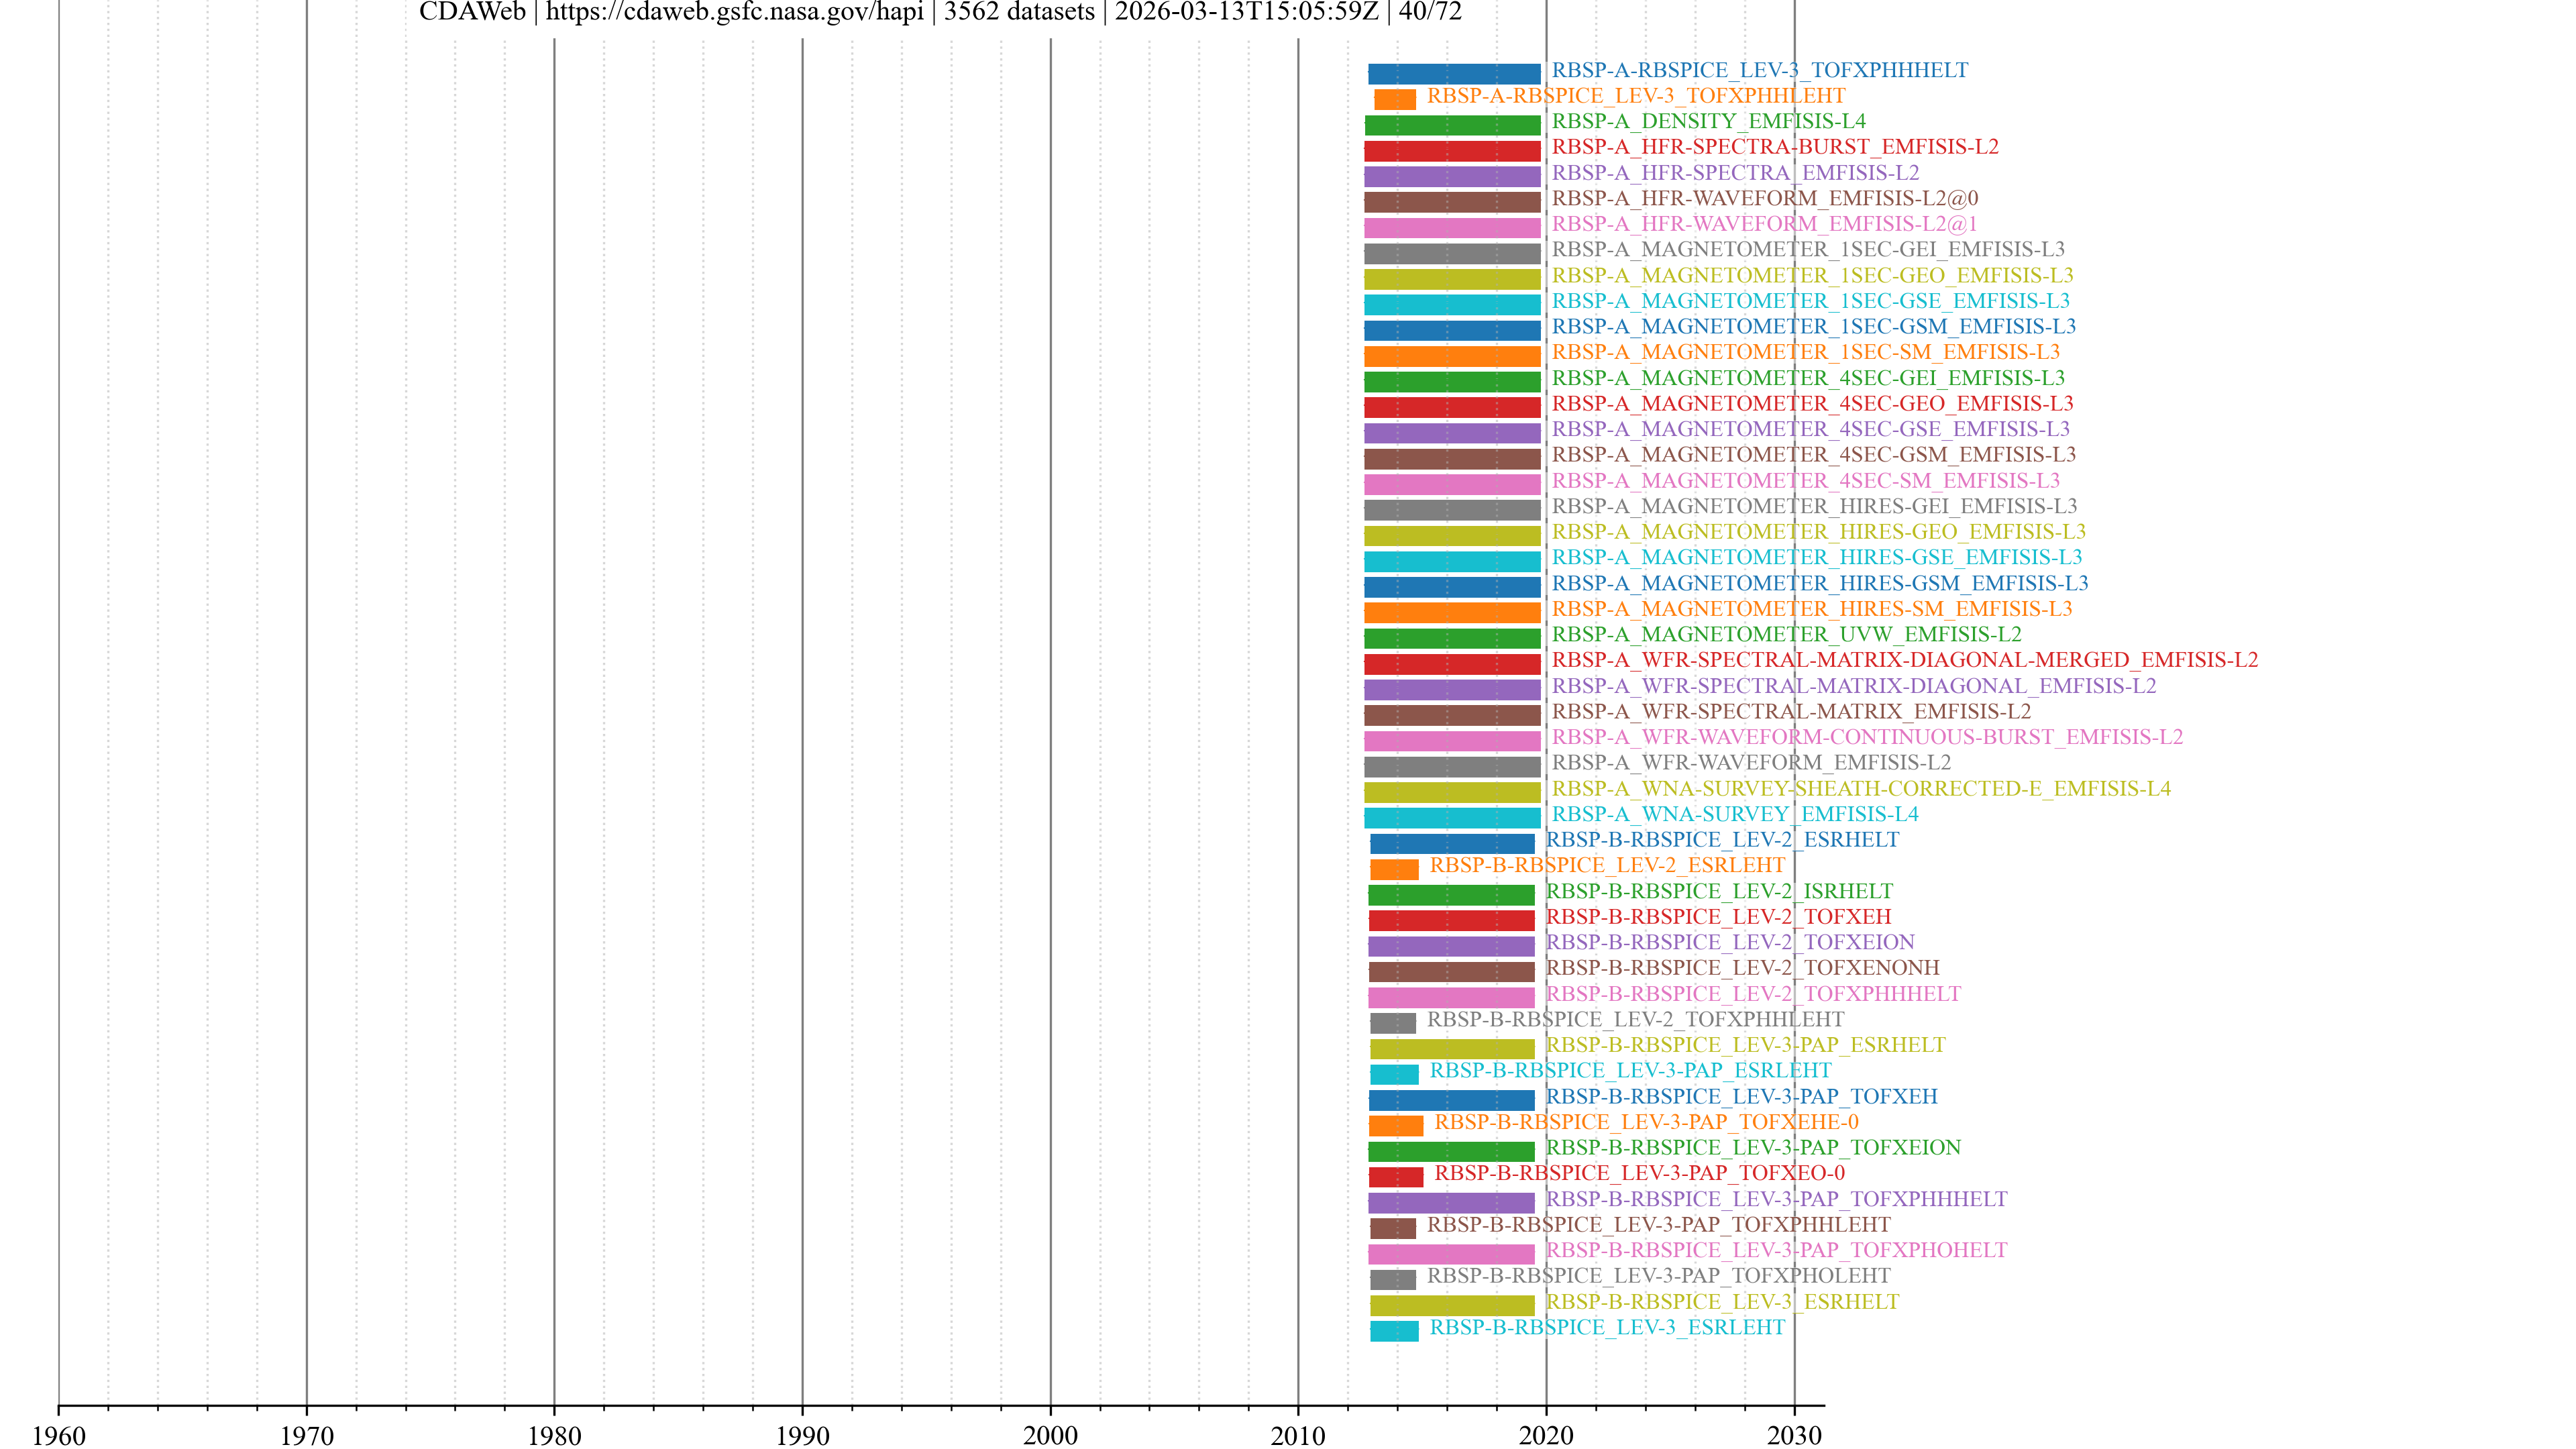Screen dimensions: 2576x1449
Task: Select the RBSP-B-RBSPICE_LEV-3-PAP_TOFXPHOLEHT gray label
Action: pos(1658,1276)
